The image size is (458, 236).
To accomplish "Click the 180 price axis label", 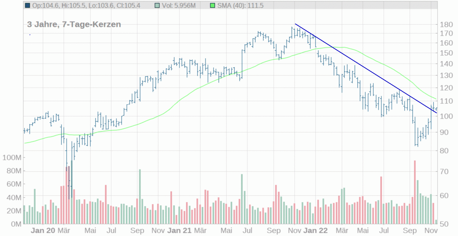I will pos(446,24).
